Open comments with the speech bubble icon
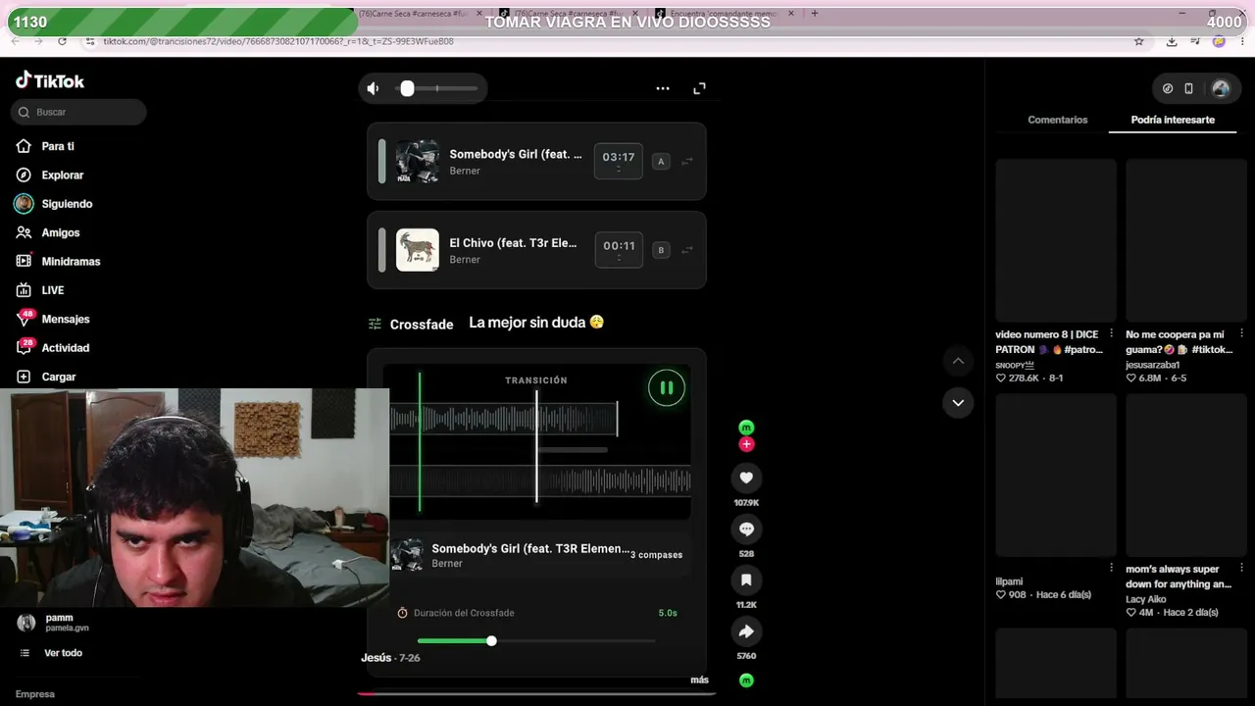Image resolution: width=1255 pixels, height=706 pixels. (x=746, y=529)
